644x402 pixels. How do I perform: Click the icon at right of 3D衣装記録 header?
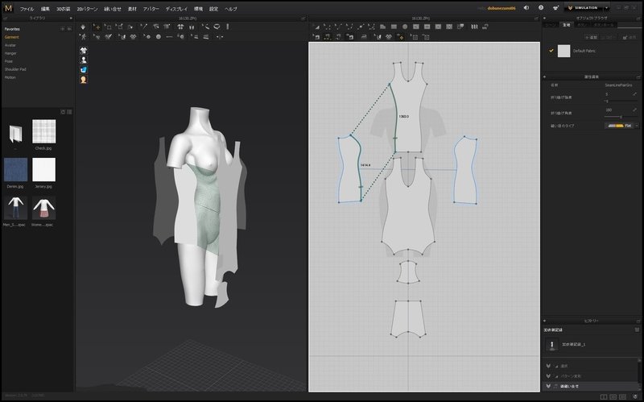coord(637,329)
